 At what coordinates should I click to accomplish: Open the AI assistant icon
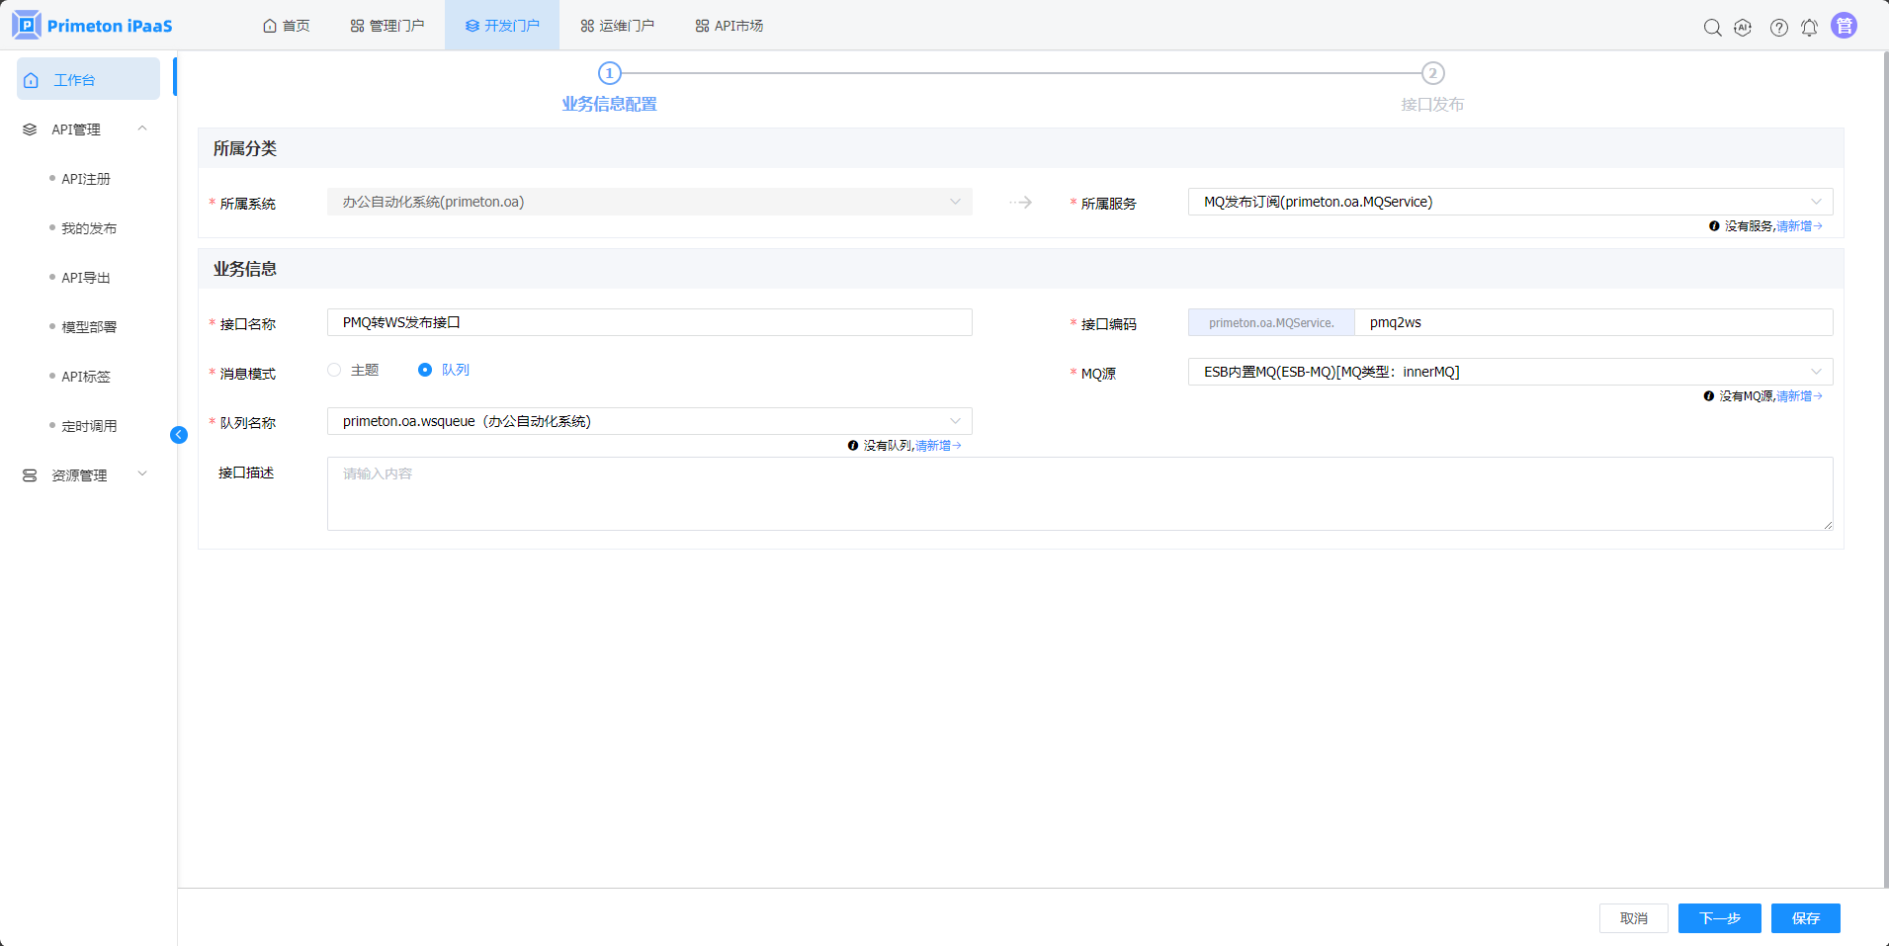[1743, 28]
